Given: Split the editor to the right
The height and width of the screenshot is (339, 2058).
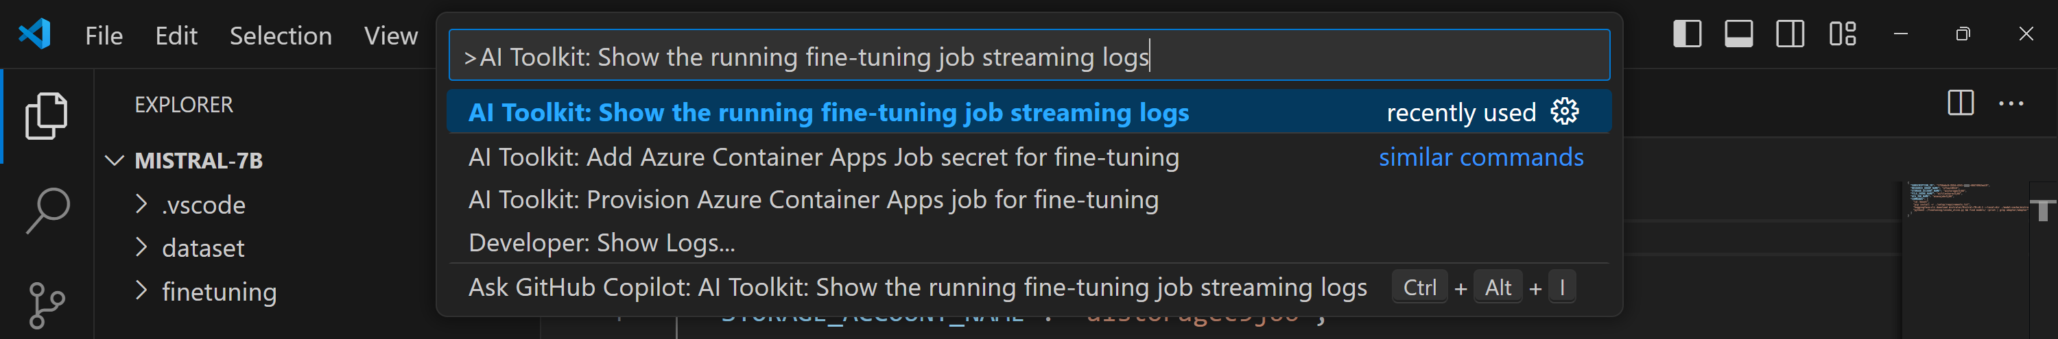Looking at the screenshot, I should pos(1960,103).
